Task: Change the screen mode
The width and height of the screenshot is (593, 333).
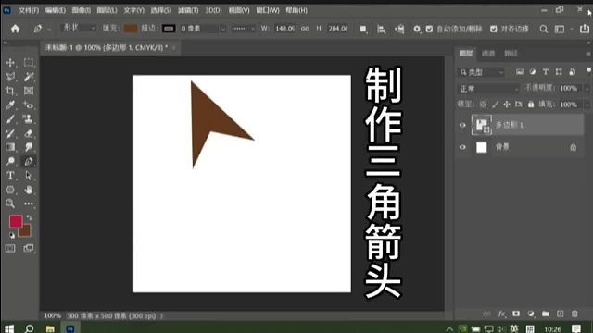Action: point(29,248)
